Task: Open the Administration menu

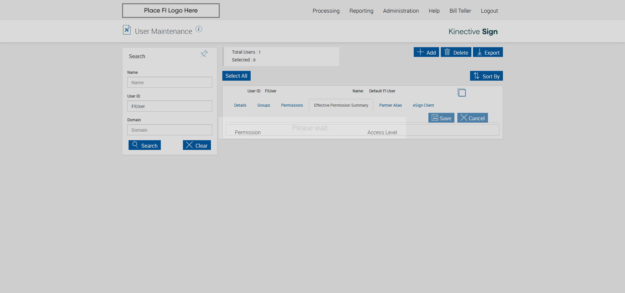Action: coord(401,11)
